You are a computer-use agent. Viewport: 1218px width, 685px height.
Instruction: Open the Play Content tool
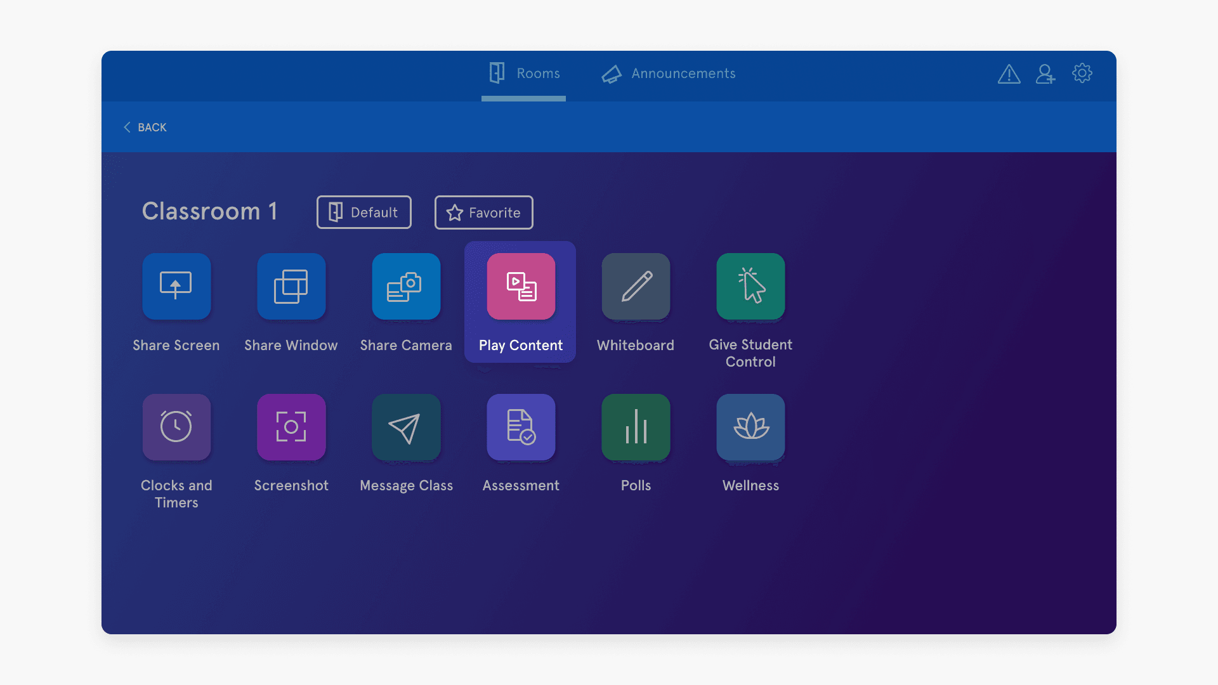point(520,286)
